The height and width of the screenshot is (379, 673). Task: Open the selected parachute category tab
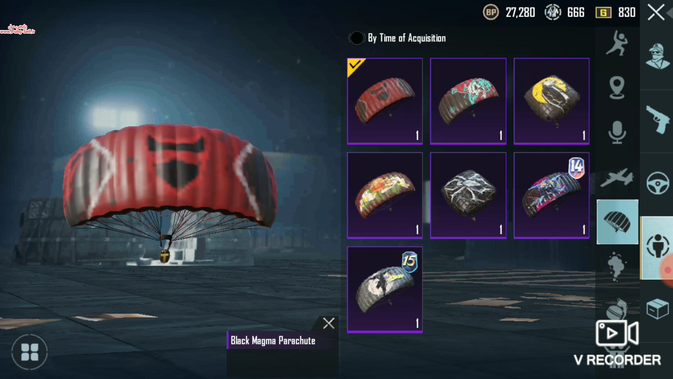[617, 222]
